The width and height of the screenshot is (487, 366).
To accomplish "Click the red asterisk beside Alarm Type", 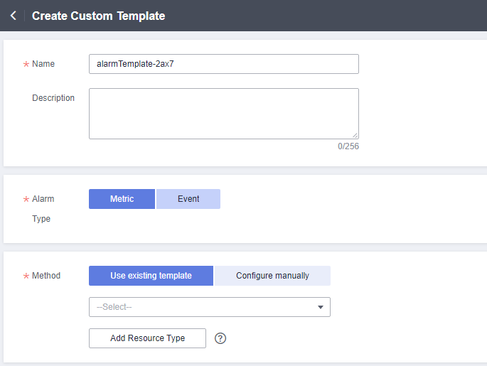I will [26, 199].
